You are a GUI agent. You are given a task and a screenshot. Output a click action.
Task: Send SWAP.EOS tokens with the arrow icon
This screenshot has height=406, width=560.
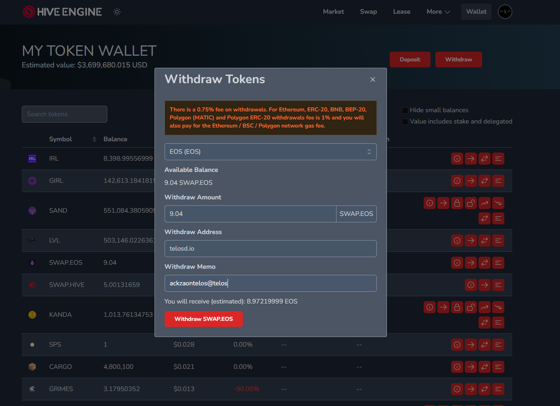point(471,263)
